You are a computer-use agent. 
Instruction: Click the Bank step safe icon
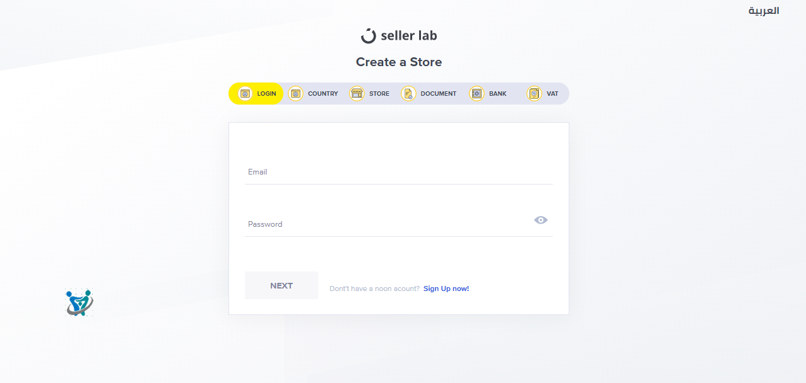pyautogui.click(x=477, y=94)
